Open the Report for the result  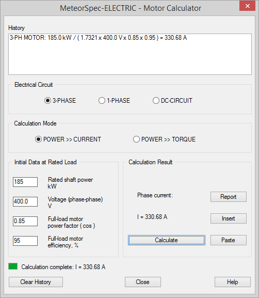[x=229, y=197]
